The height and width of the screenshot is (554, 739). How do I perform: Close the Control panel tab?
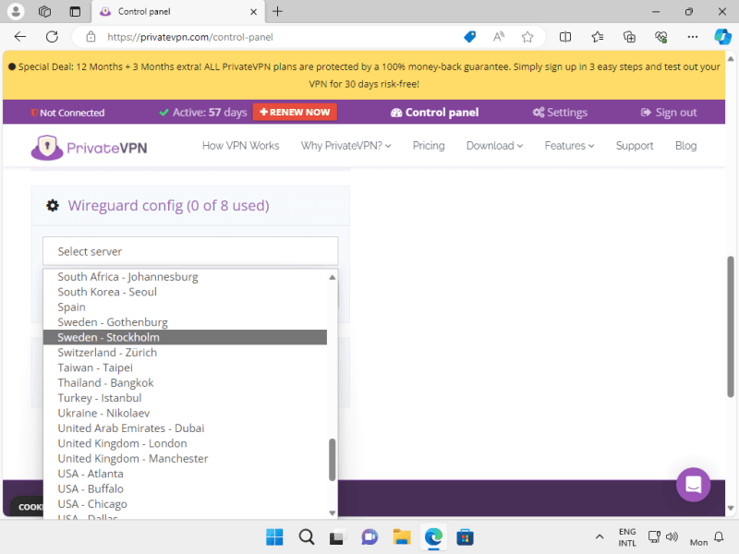(253, 12)
